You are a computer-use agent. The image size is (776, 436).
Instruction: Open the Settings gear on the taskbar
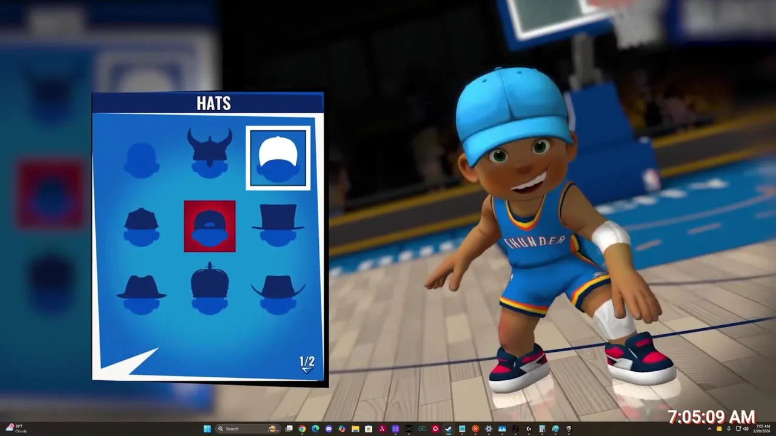(x=489, y=429)
